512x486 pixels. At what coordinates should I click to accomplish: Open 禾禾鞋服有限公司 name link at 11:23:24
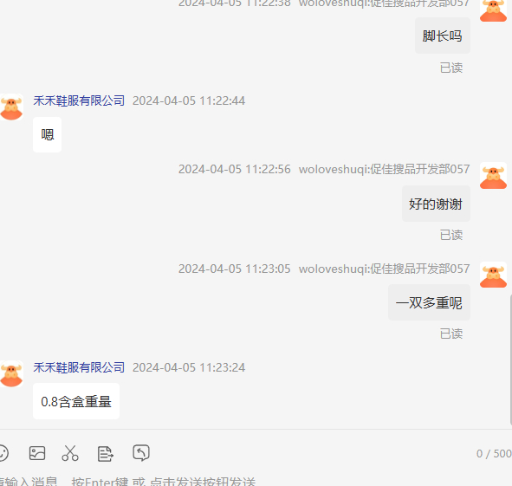pos(79,367)
